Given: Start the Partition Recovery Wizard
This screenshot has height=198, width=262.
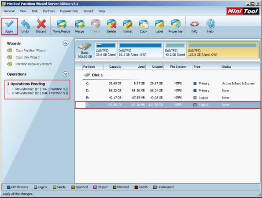Looking at the screenshot, I should pos(33,64).
